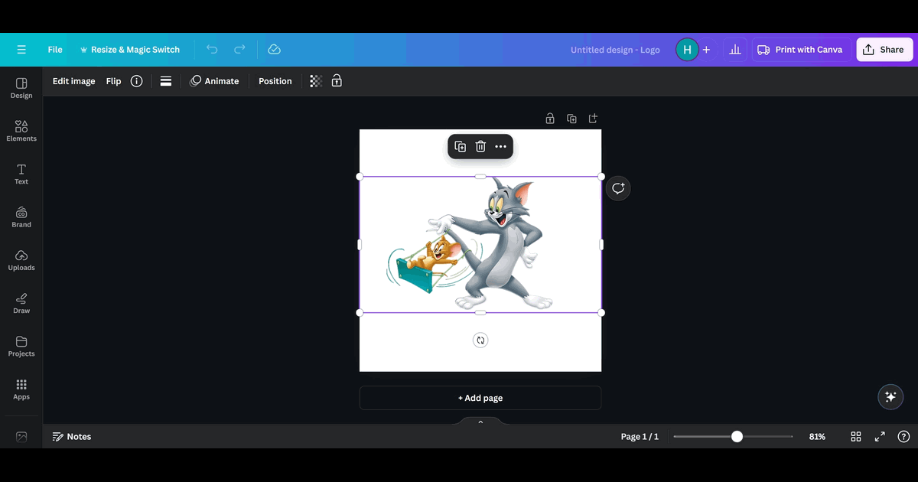The width and height of the screenshot is (918, 482).
Task: Delete the selected image with trash icon
Action: coord(480,147)
